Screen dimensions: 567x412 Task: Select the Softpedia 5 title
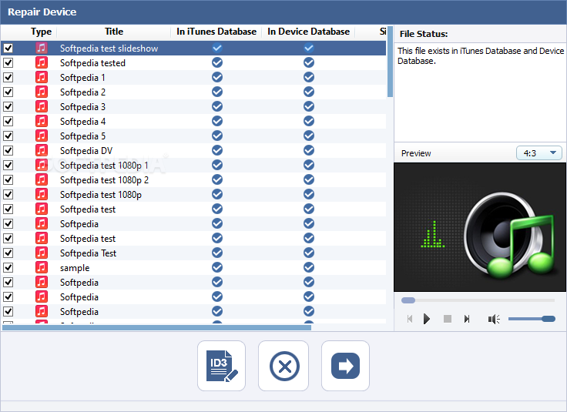[x=82, y=136]
